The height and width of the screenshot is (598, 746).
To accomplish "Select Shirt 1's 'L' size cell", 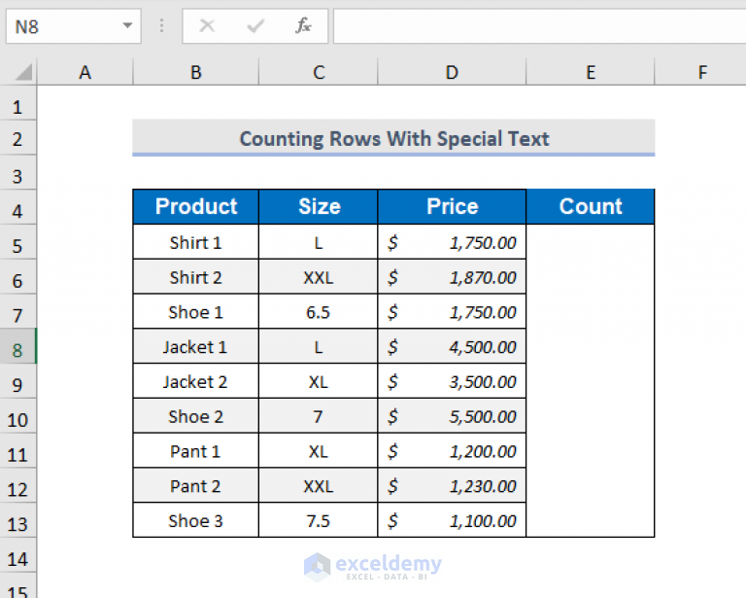I will [319, 242].
